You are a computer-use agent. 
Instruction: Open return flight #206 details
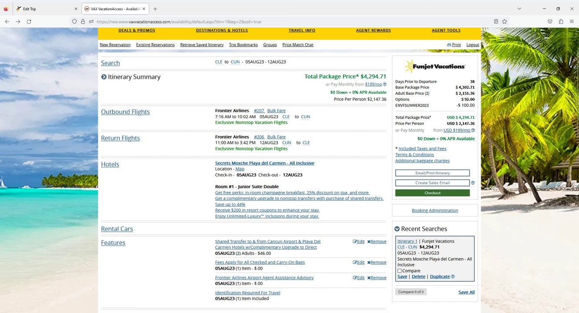point(259,137)
